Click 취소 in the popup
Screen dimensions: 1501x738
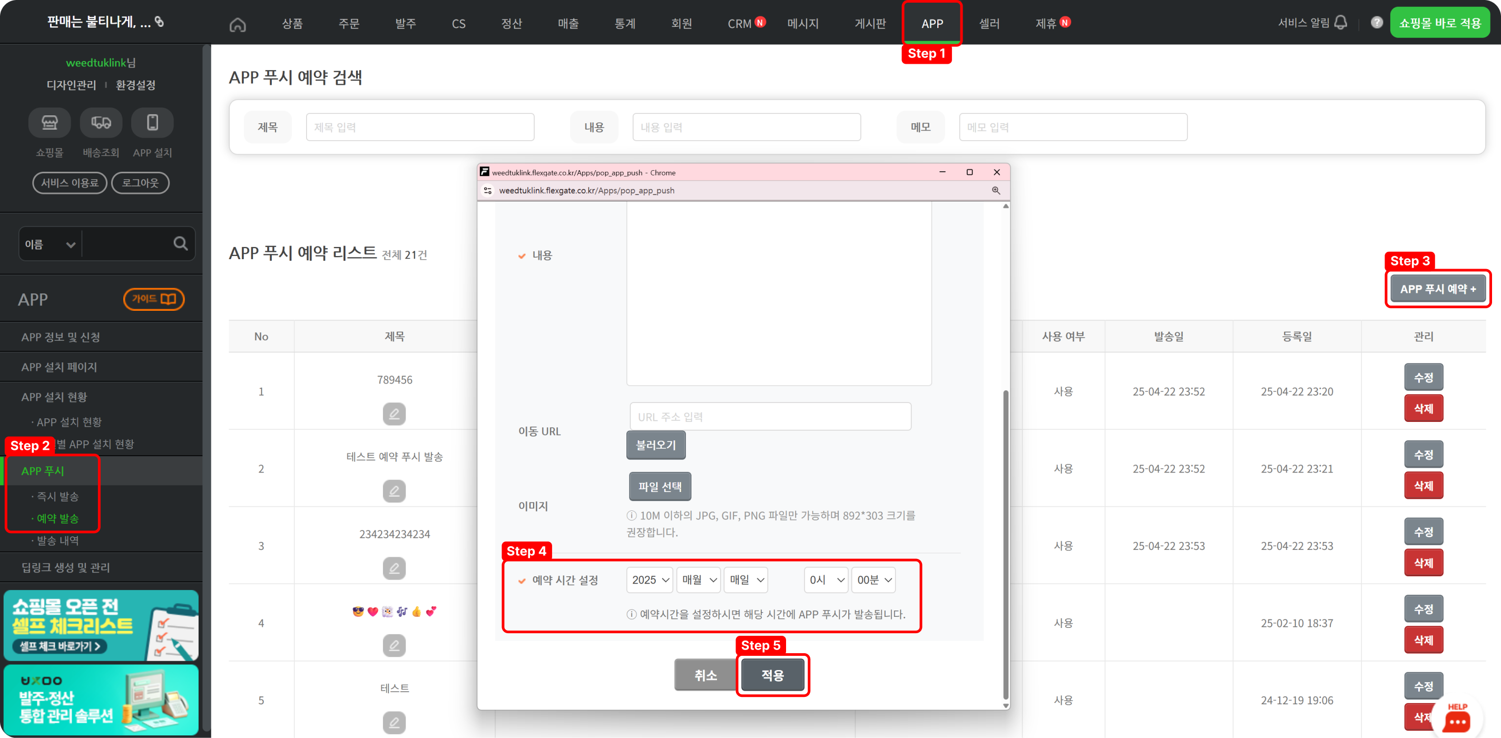705,675
